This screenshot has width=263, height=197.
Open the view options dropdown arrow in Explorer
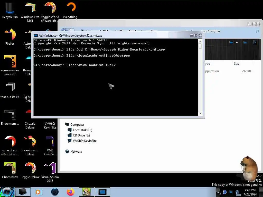(237, 43)
